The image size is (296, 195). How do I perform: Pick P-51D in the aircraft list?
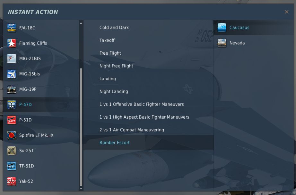[x=41, y=120]
